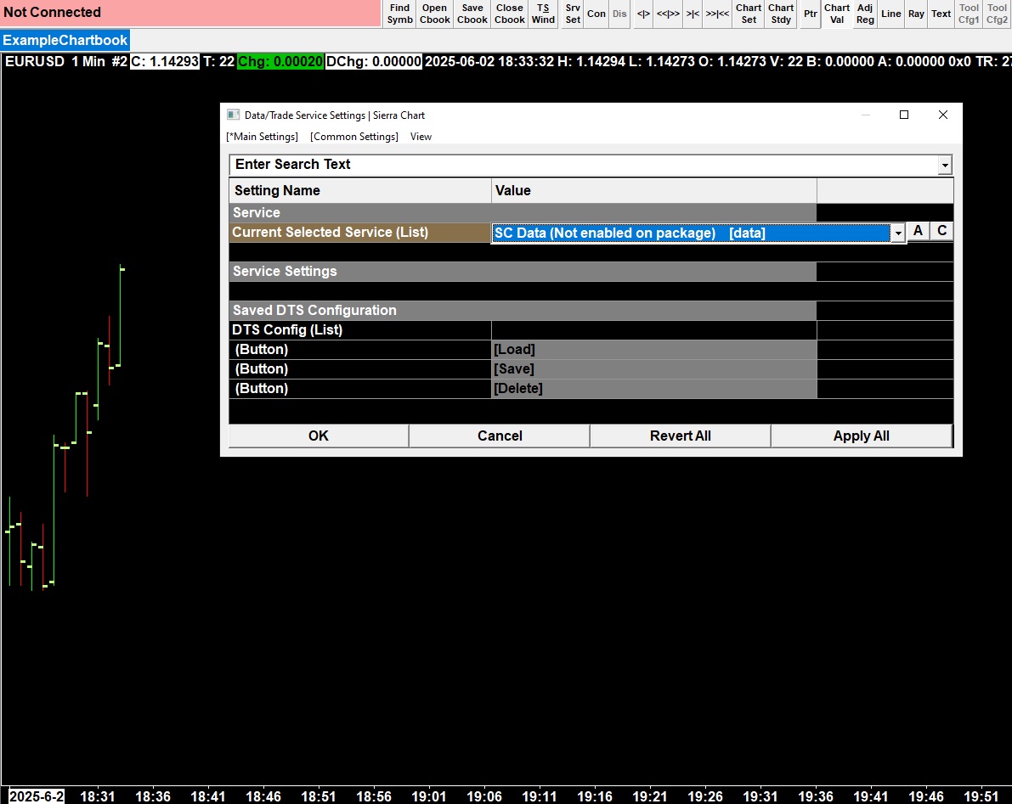This screenshot has height=804, width=1012.
Task: Click the DTS Config (List) label
Action: [x=287, y=330]
